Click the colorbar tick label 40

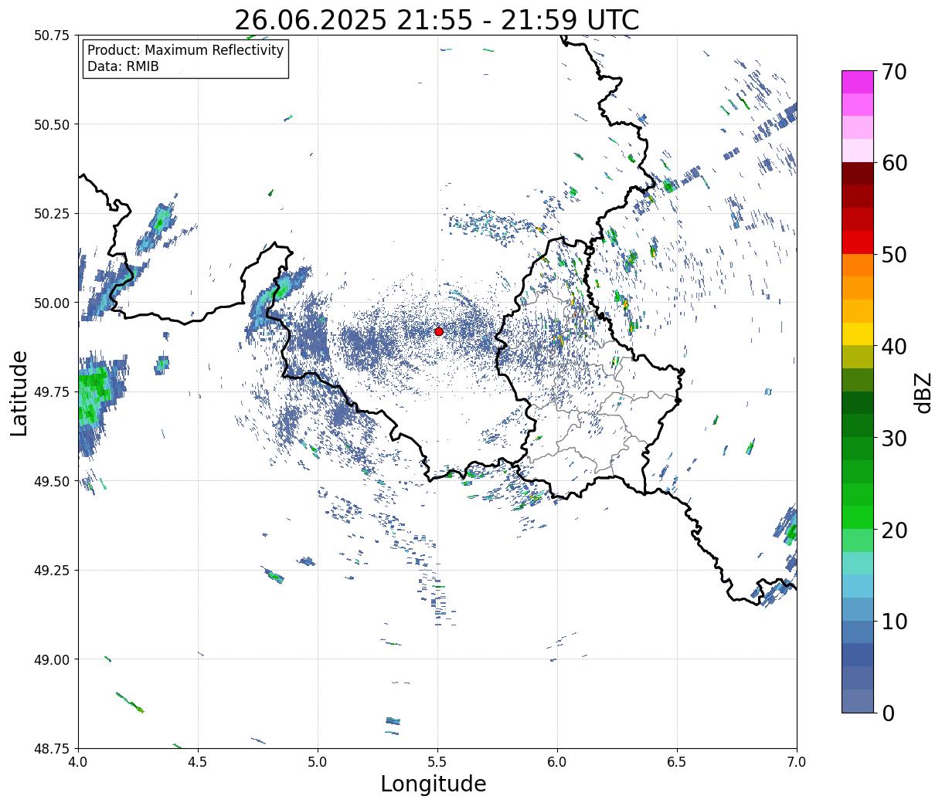(x=893, y=347)
